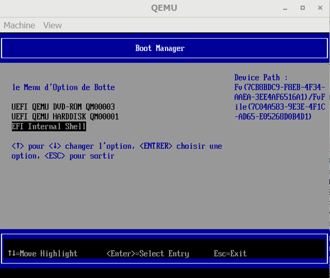Select UEFI QEMU HARDDISK QM00001 boot entry
Viewport: 330px width, 278px height.
point(65,116)
